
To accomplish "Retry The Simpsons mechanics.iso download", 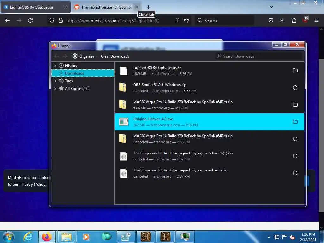I will (295, 173).
